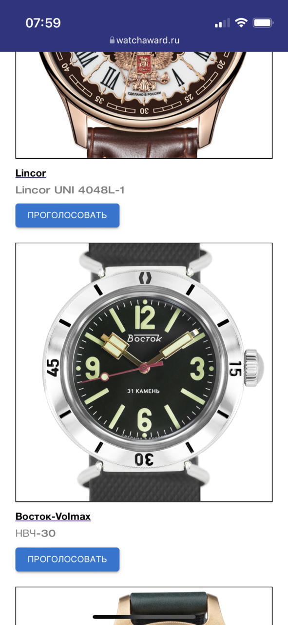Tap the Wi-Fi status icon
Screen dimensions: 288x625
(241, 22)
